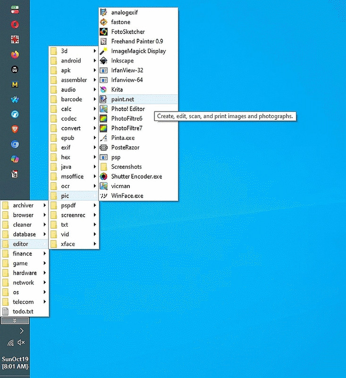Launch Inkscape
The height and width of the screenshot is (378, 346).
138,60
